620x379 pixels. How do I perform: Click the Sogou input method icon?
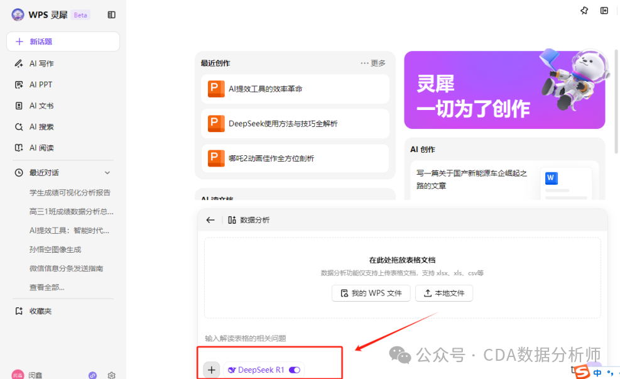581,372
